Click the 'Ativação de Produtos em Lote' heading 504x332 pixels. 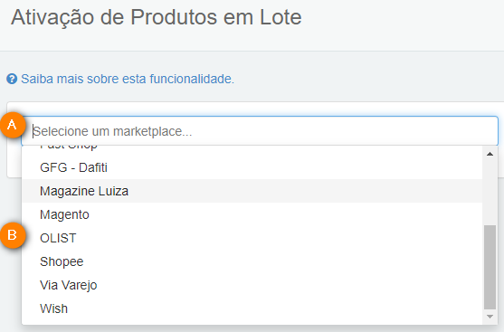(157, 17)
